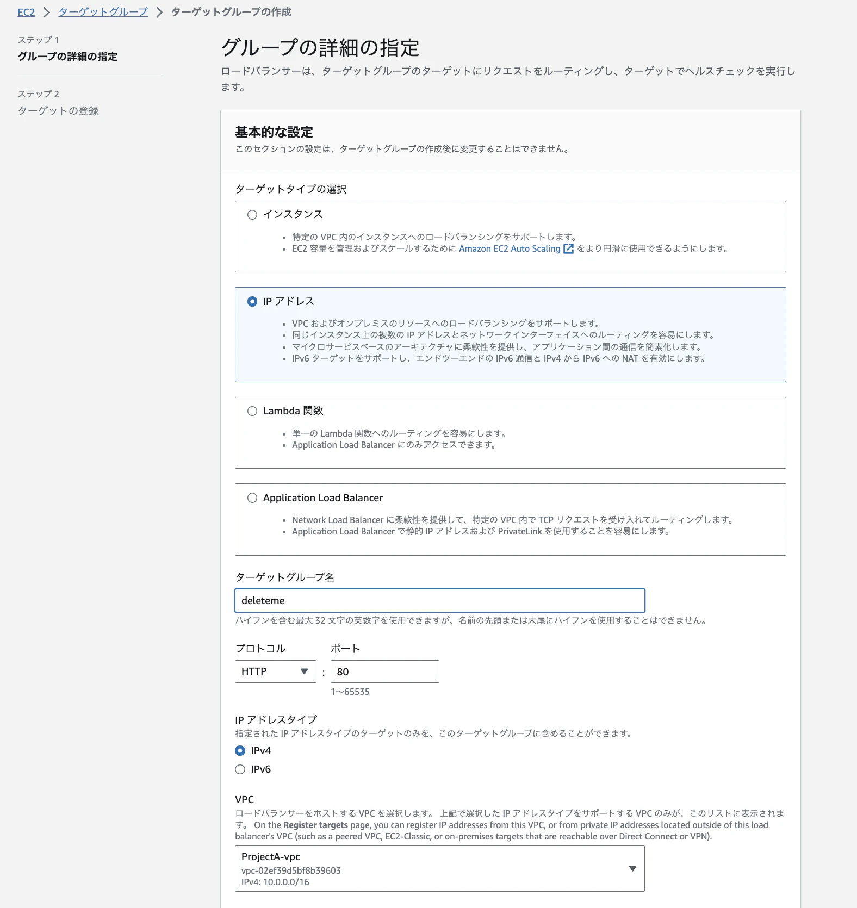Open the Amazon EC2 Auto Scaling link

[x=510, y=248]
